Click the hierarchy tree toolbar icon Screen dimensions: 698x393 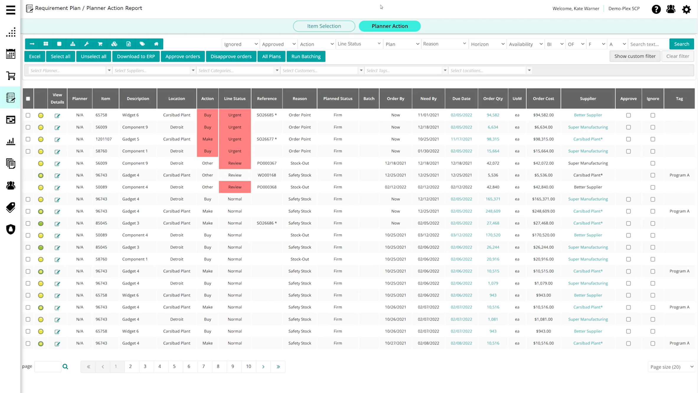73,44
